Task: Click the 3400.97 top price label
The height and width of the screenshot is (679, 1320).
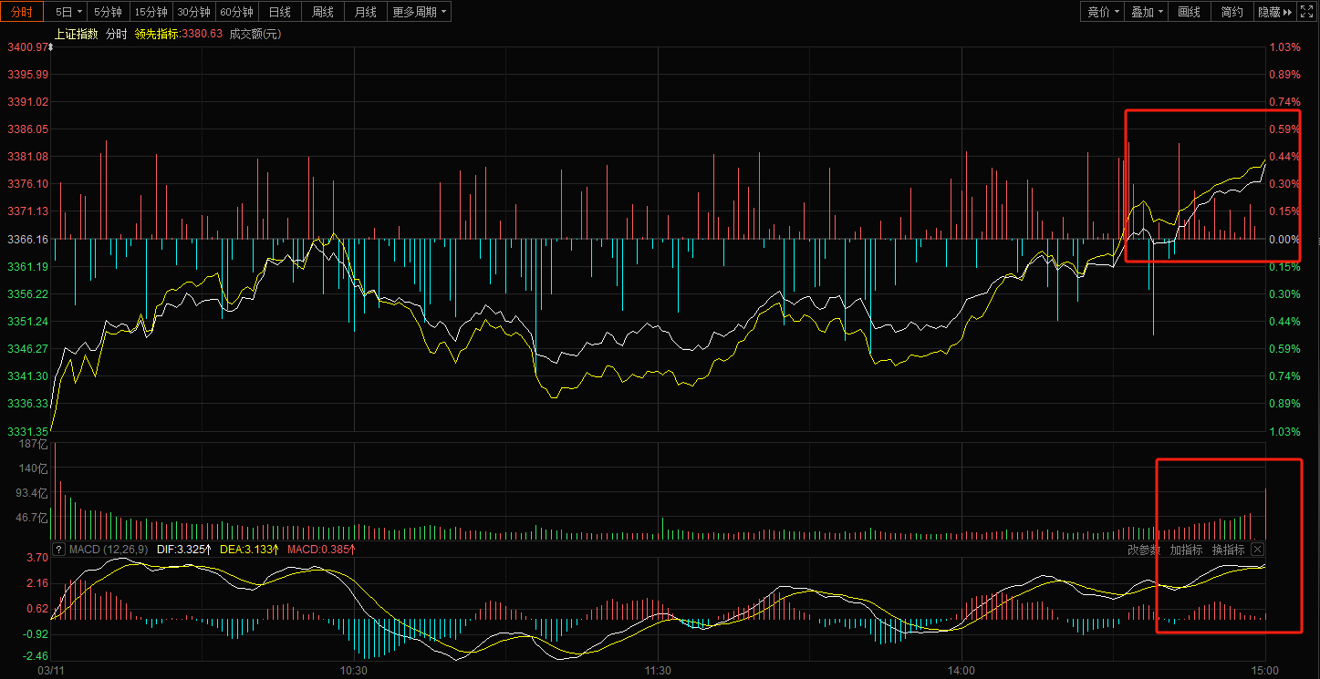Action: click(x=26, y=47)
